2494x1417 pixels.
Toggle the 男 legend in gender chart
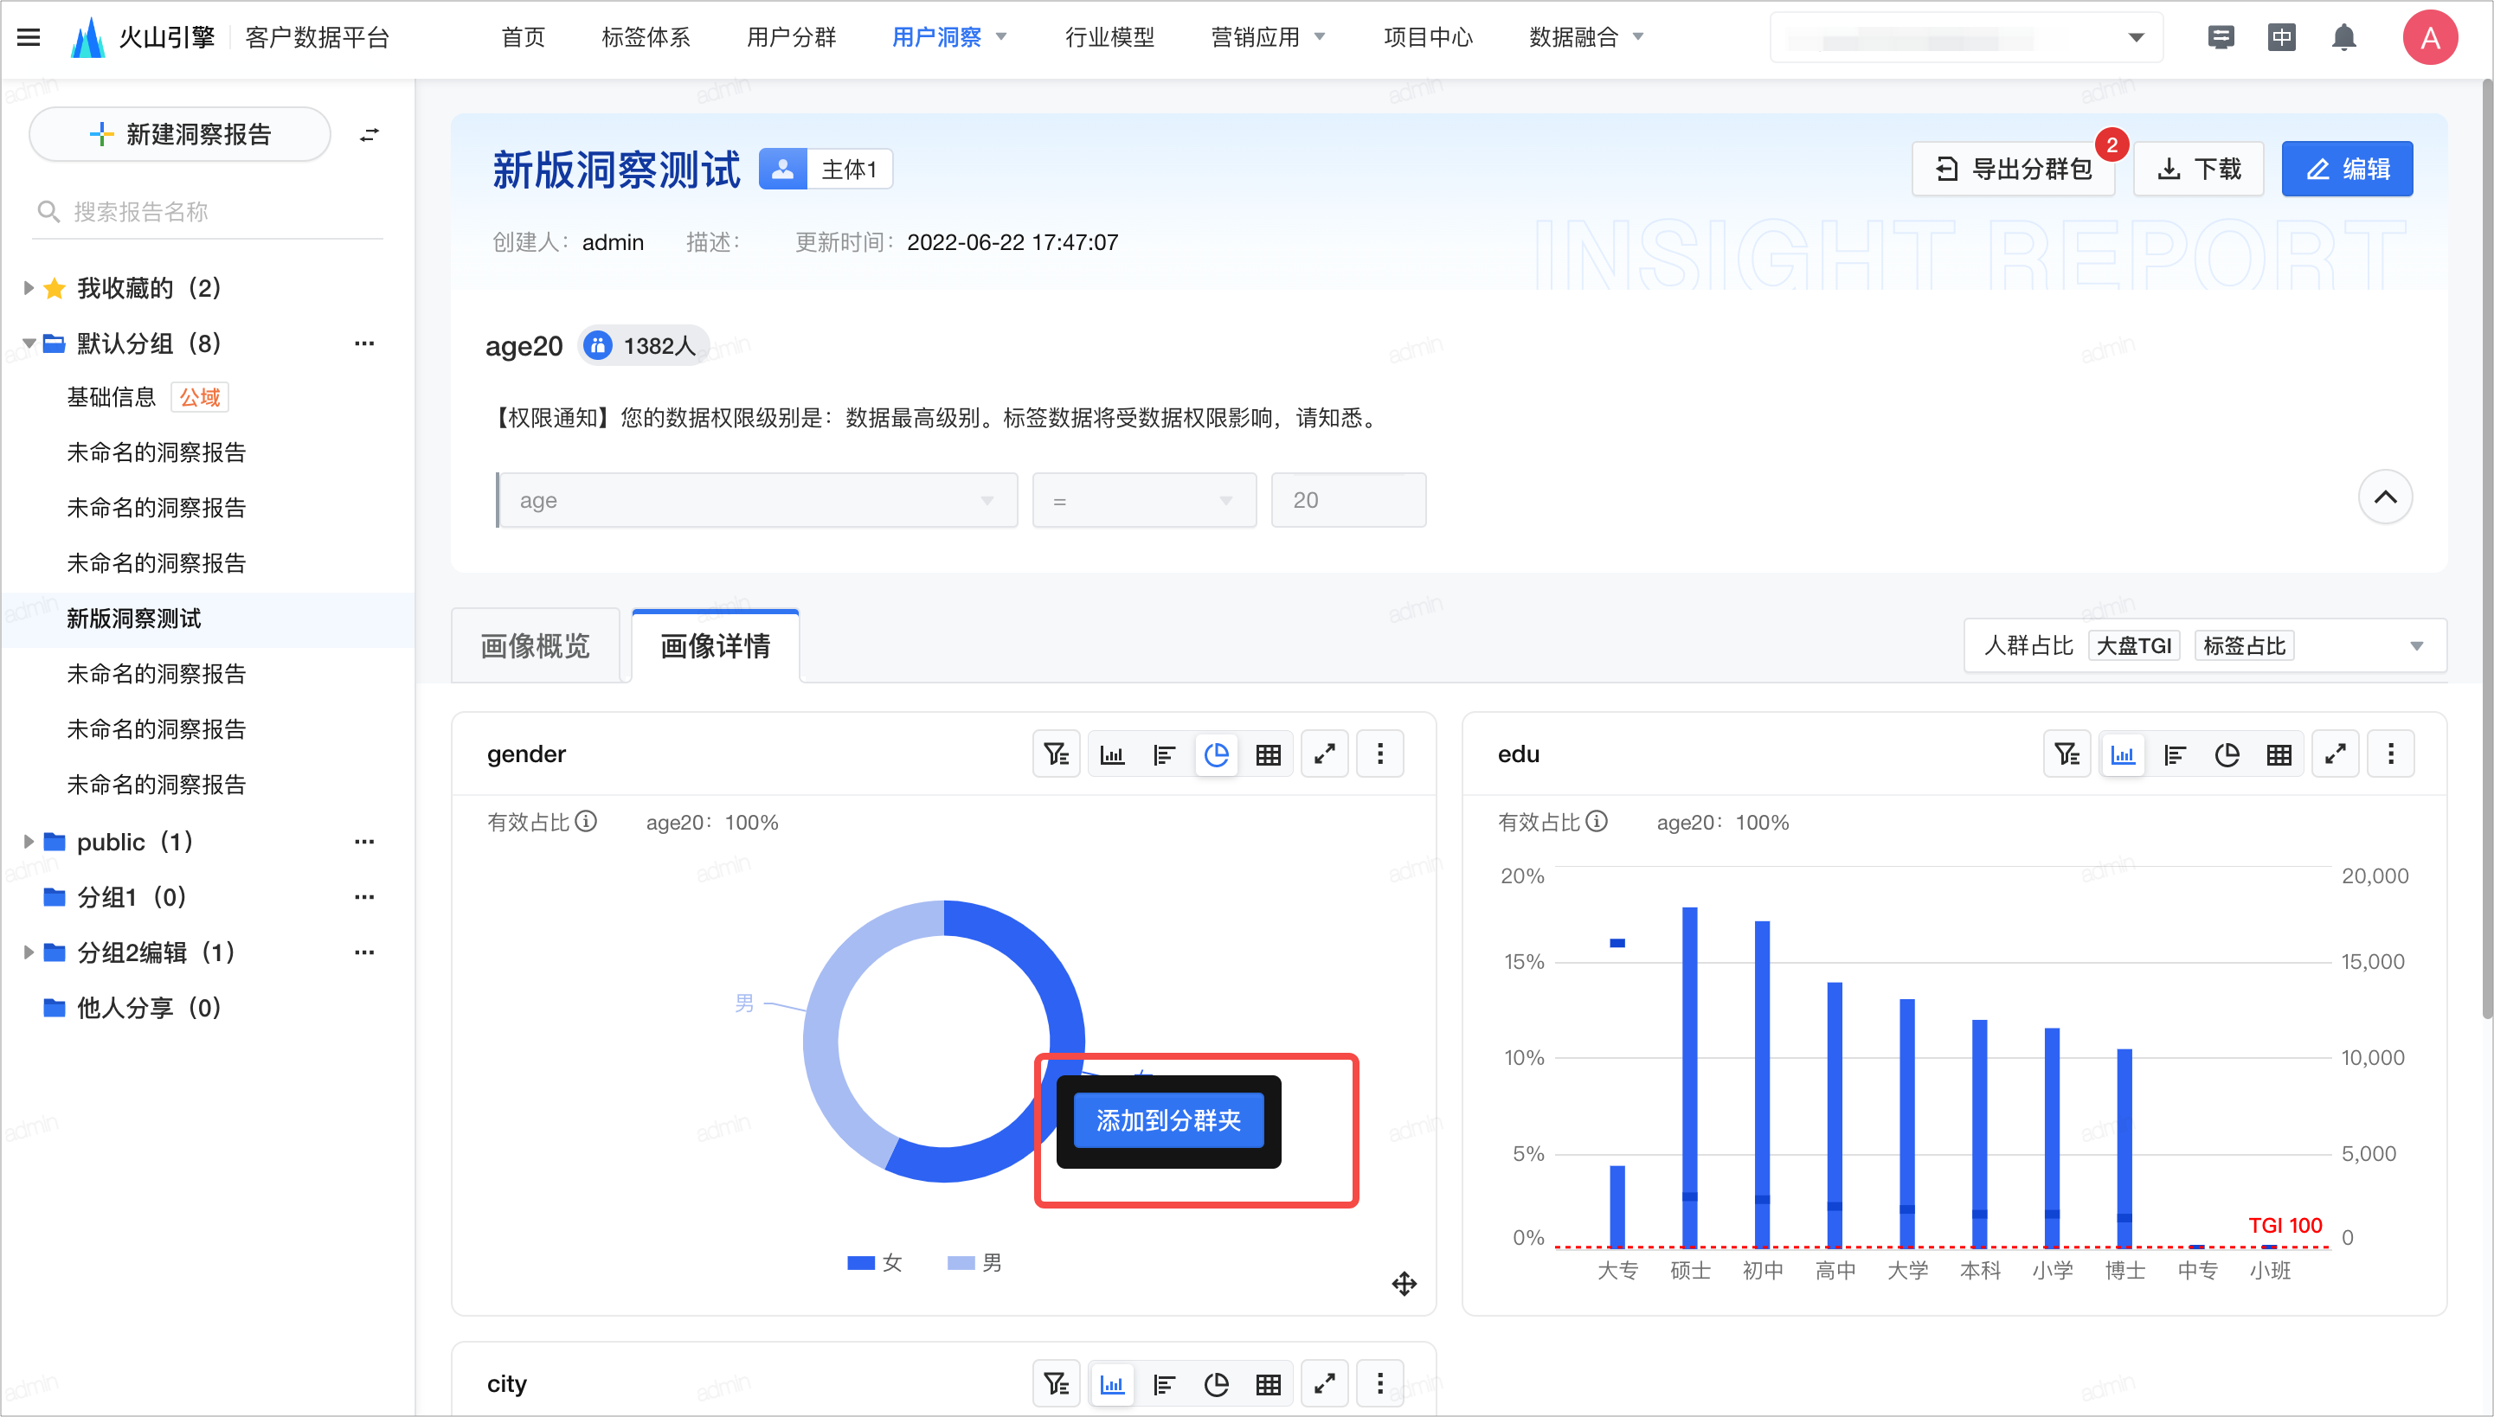tap(974, 1262)
